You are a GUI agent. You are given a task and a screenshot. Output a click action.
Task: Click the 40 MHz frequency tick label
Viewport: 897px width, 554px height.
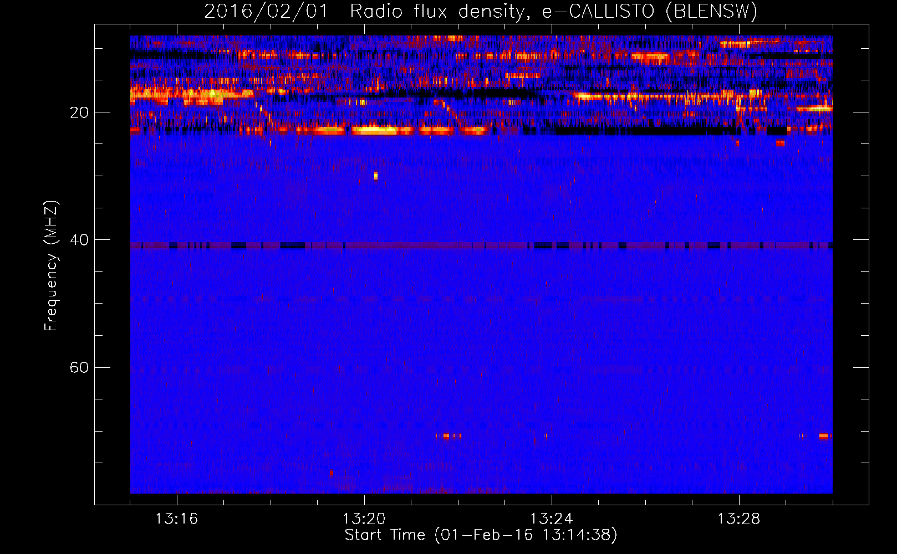coord(79,240)
